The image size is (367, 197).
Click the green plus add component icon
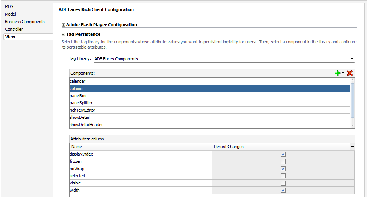[x=337, y=73]
